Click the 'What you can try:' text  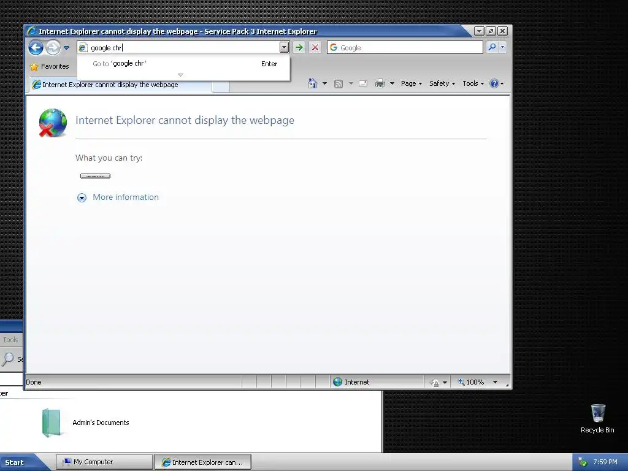click(109, 158)
